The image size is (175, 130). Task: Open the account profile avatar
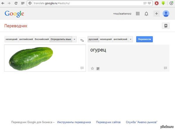(166, 14)
